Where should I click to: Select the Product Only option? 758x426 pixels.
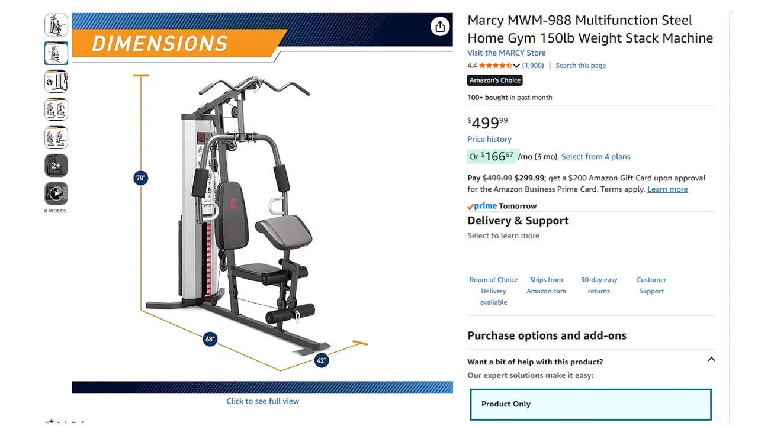coord(590,404)
